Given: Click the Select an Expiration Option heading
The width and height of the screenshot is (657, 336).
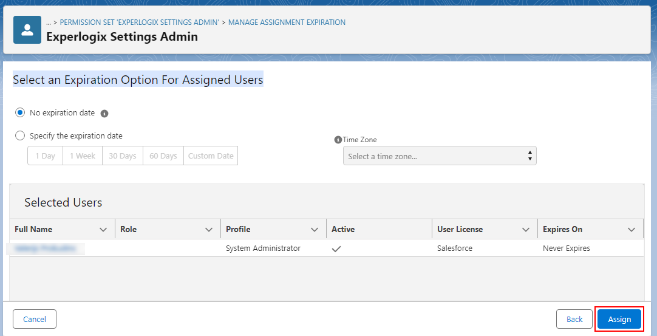Looking at the screenshot, I should (138, 79).
